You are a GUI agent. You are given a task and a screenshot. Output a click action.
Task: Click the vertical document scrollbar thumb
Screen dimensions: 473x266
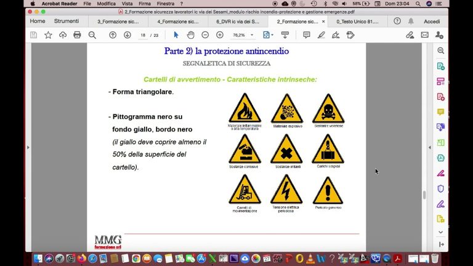coord(423,195)
